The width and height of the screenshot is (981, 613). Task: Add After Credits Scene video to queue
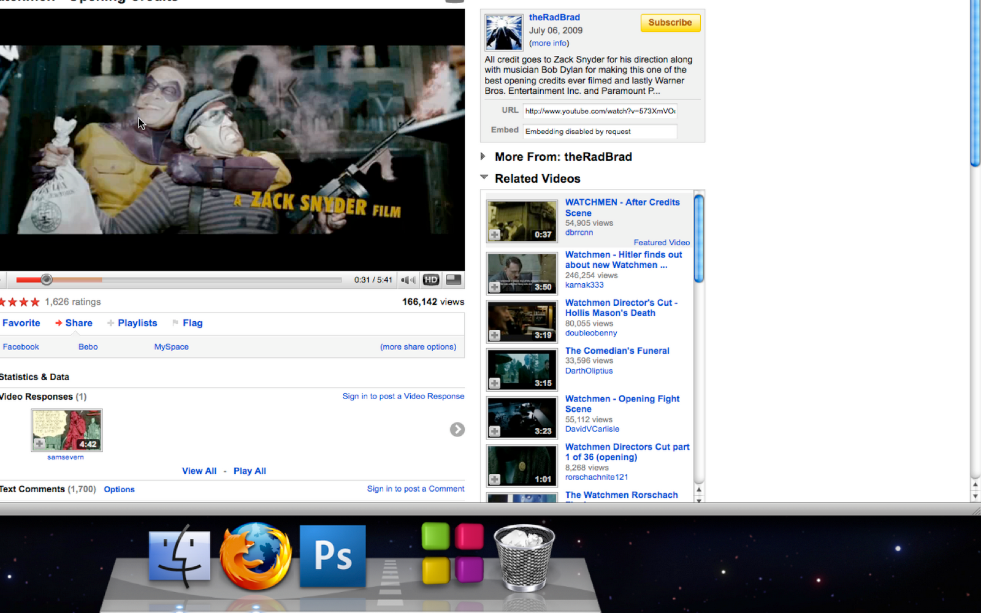(495, 235)
